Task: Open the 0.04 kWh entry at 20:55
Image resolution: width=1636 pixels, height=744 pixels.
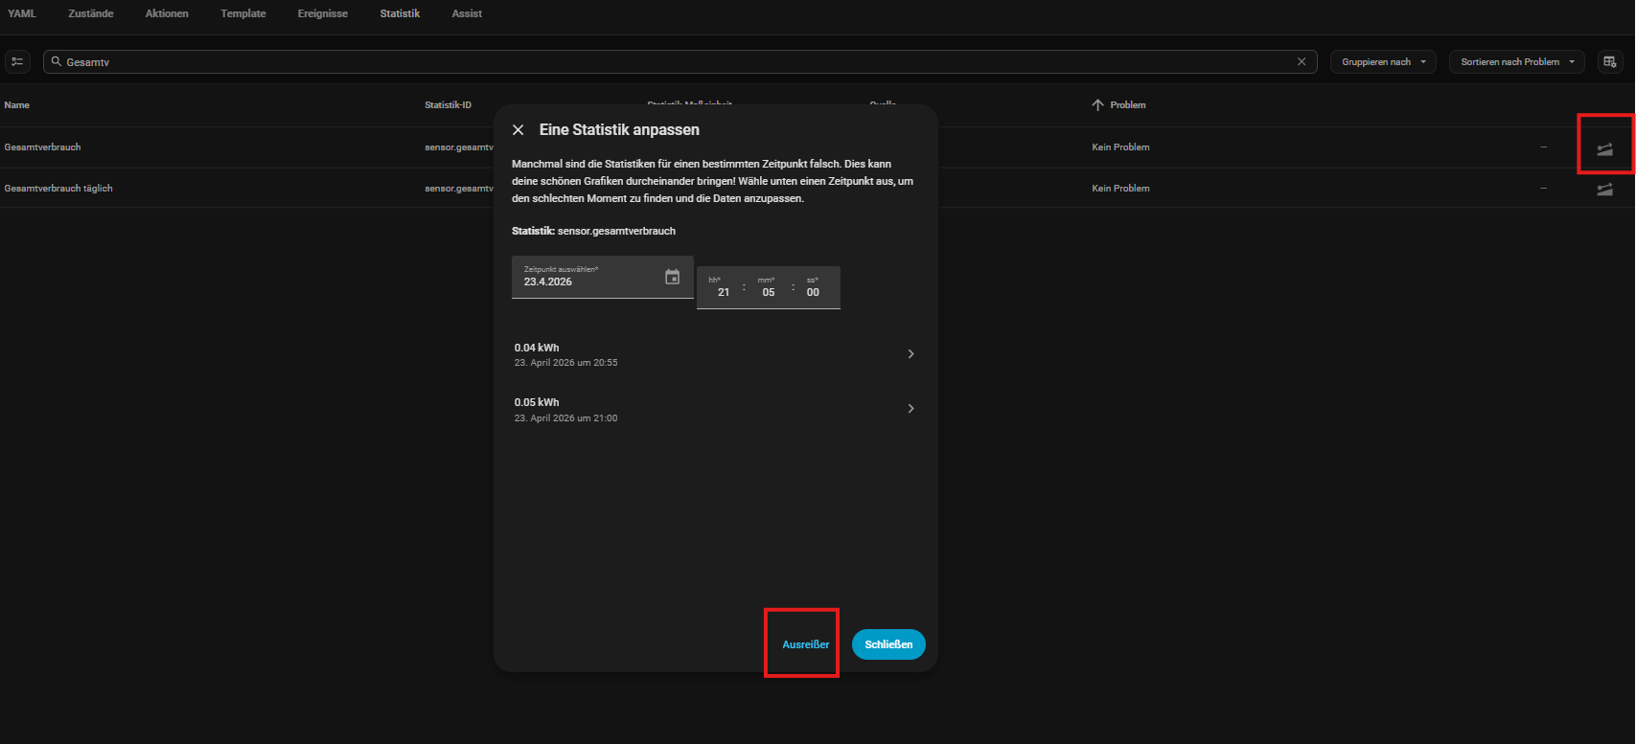Action: pos(715,354)
